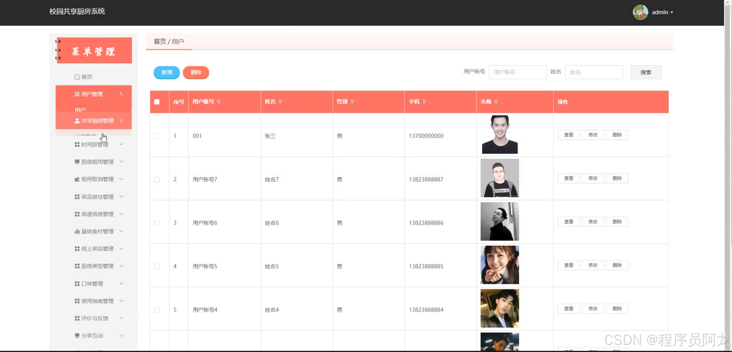This screenshot has width=732, height=352.
Task: Expand the 时间段管理 chevron
Action: click(x=122, y=144)
